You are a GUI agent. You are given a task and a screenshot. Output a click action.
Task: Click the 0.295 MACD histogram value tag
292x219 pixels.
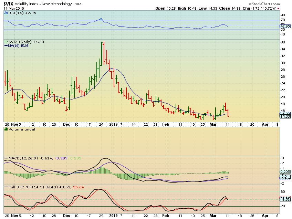tap(285, 172)
